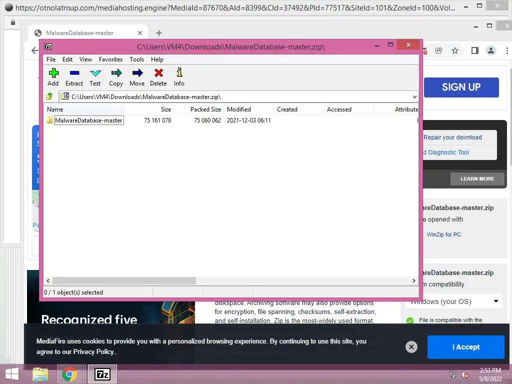Image resolution: width=512 pixels, height=384 pixels.
Task: Click the Chrome back arrow
Action: point(34,50)
